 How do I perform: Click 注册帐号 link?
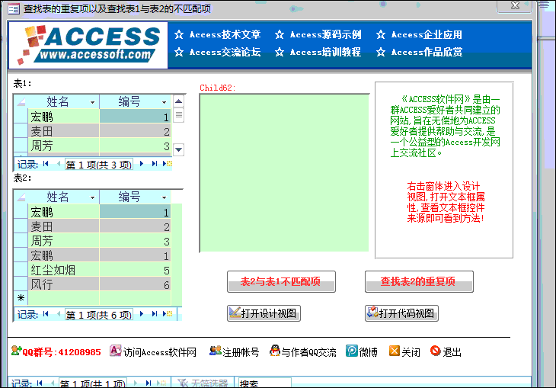point(234,351)
